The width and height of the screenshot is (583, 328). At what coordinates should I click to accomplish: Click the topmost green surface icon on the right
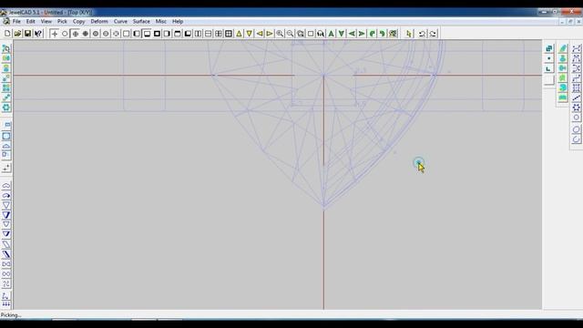(563, 48)
